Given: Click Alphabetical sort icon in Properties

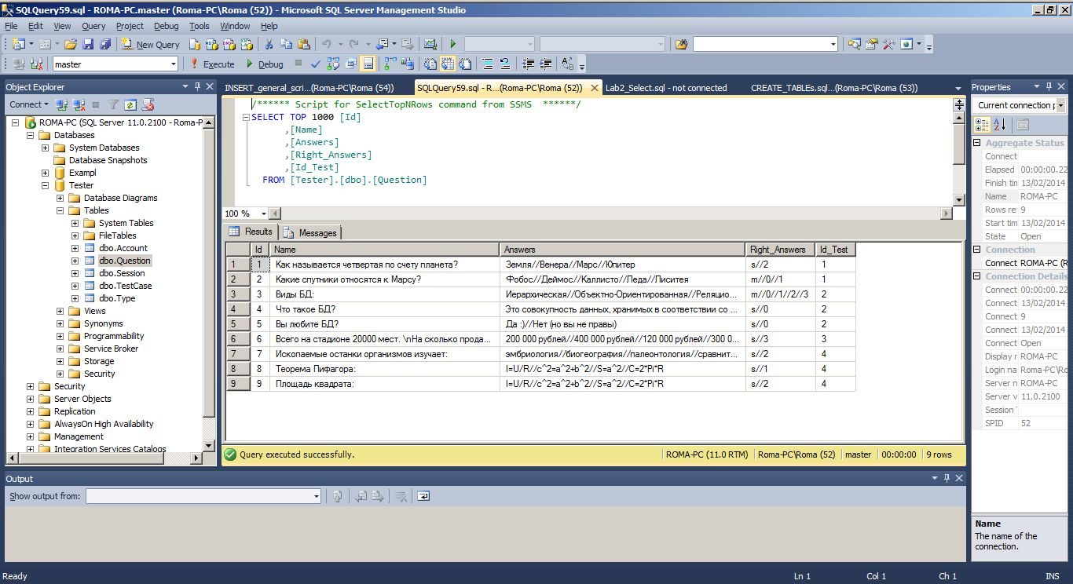Looking at the screenshot, I should [999, 124].
